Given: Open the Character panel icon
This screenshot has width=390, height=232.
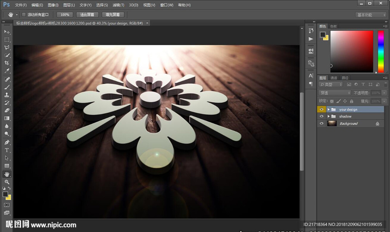Looking at the screenshot, I should click(311, 76).
